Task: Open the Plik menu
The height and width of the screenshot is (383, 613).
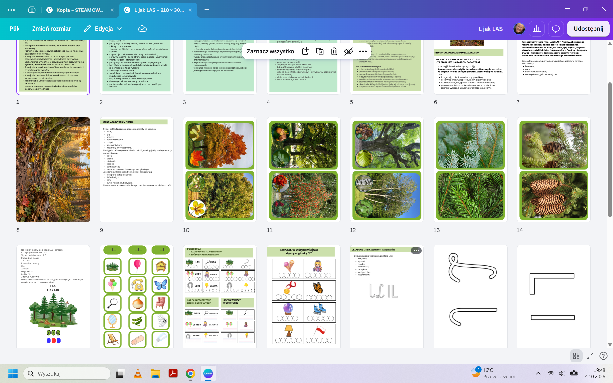Action: pos(15,29)
